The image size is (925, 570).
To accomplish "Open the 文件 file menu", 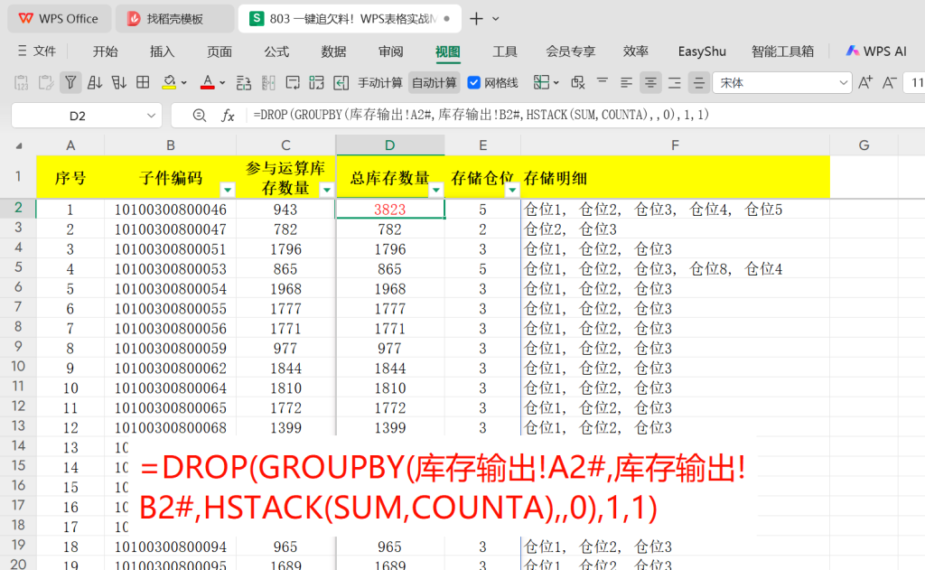I will pos(36,51).
